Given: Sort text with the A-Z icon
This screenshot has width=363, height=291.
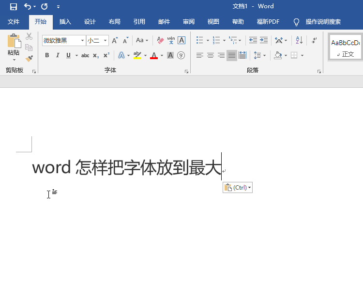Looking at the screenshot, I should pos(299,40).
